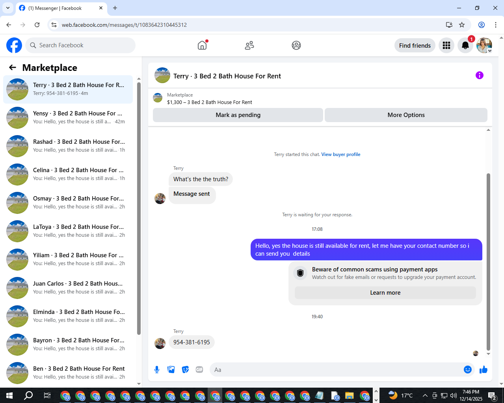The height and width of the screenshot is (403, 504).
Task: Open Windows taskbar search
Action: point(28,395)
